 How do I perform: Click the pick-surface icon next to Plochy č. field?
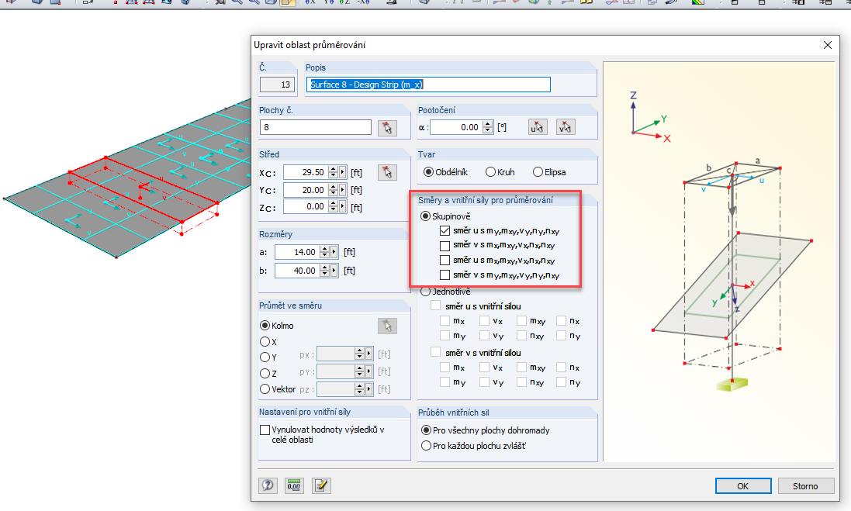coord(387,128)
